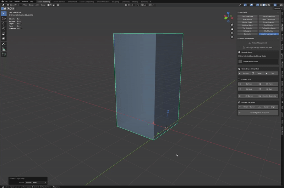Open the Help menu
This screenshot has width=284, height=188.
(32, 1)
